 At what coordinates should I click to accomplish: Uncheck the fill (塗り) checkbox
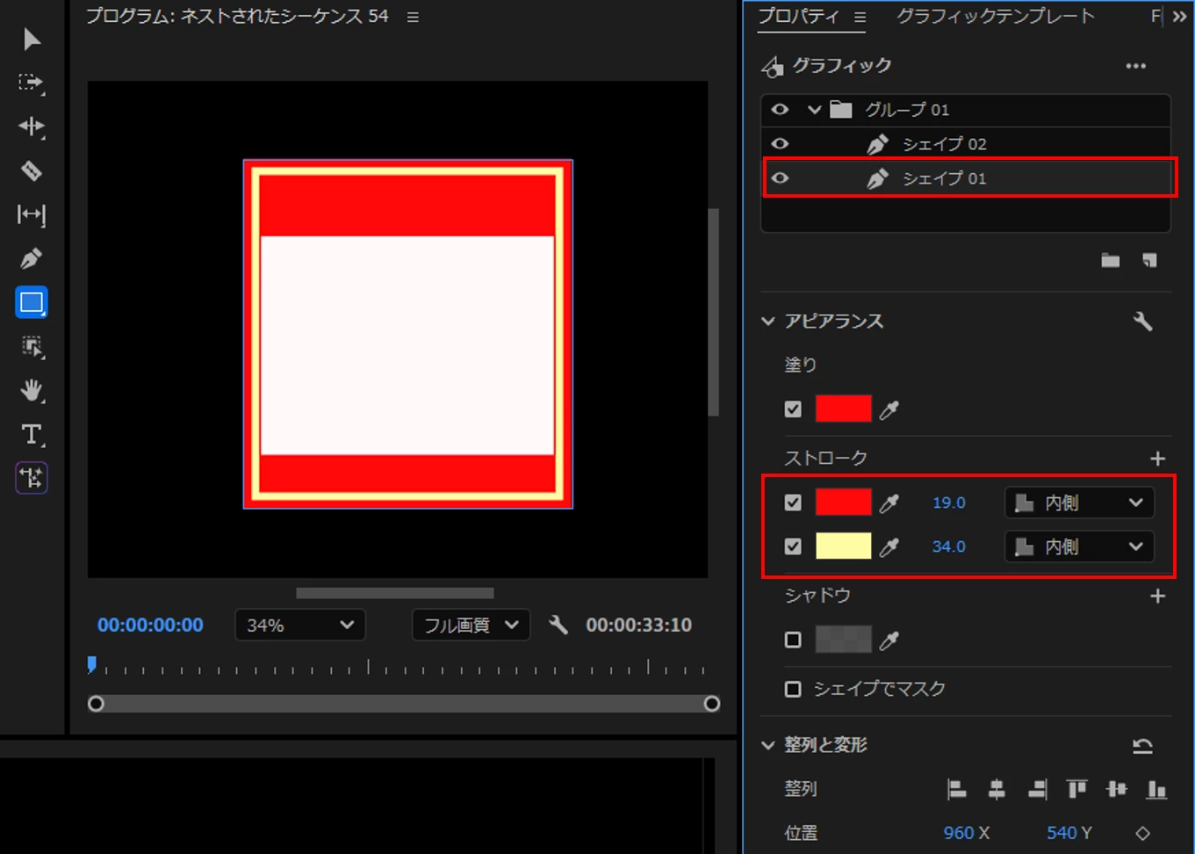click(x=793, y=409)
